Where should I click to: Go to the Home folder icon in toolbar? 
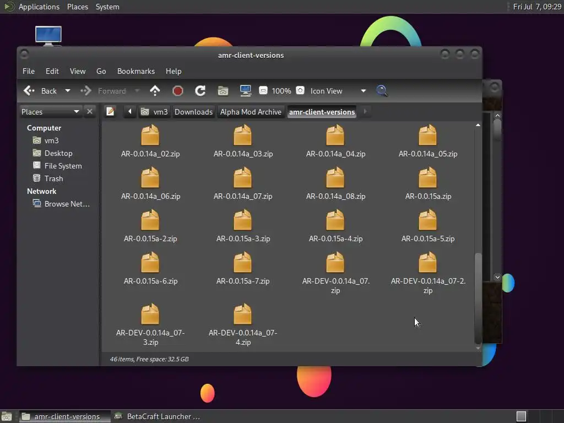[x=223, y=91]
